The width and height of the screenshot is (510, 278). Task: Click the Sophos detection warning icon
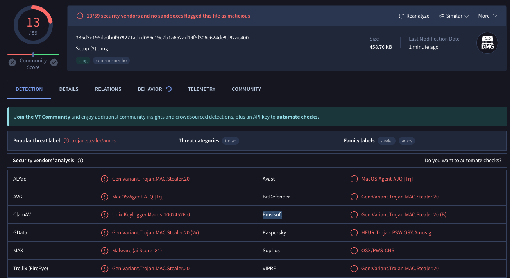click(354, 251)
